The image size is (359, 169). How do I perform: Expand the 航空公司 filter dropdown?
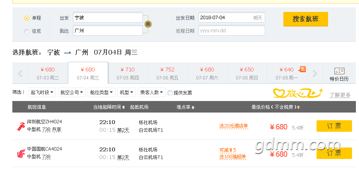point(72,93)
